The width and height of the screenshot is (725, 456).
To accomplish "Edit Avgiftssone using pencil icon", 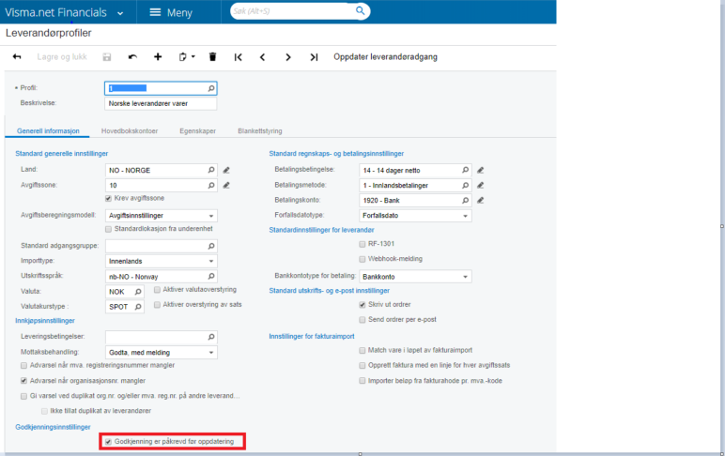I will [x=226, y=185].
